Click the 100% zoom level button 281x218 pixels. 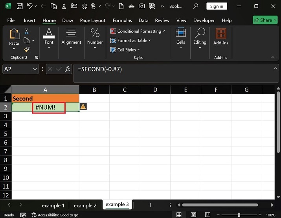[x=270, y=215]
